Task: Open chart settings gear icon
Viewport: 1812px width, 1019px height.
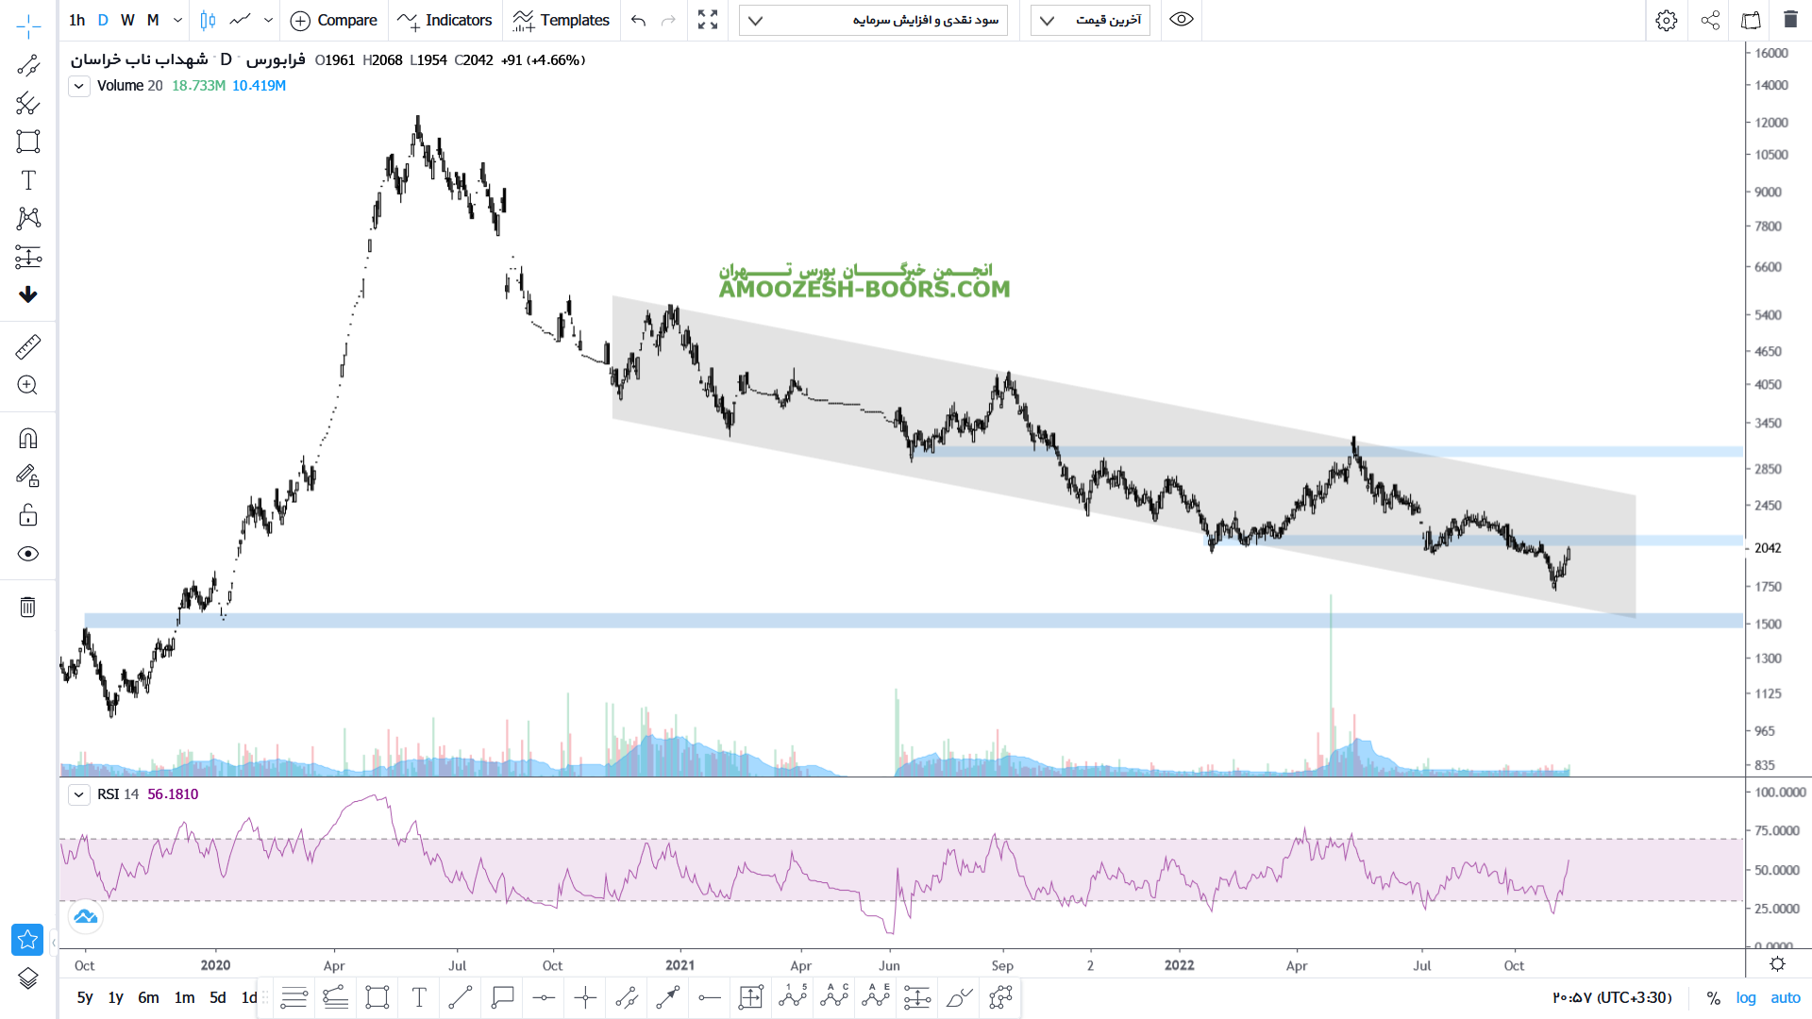Action: (x=1667, y=20)
